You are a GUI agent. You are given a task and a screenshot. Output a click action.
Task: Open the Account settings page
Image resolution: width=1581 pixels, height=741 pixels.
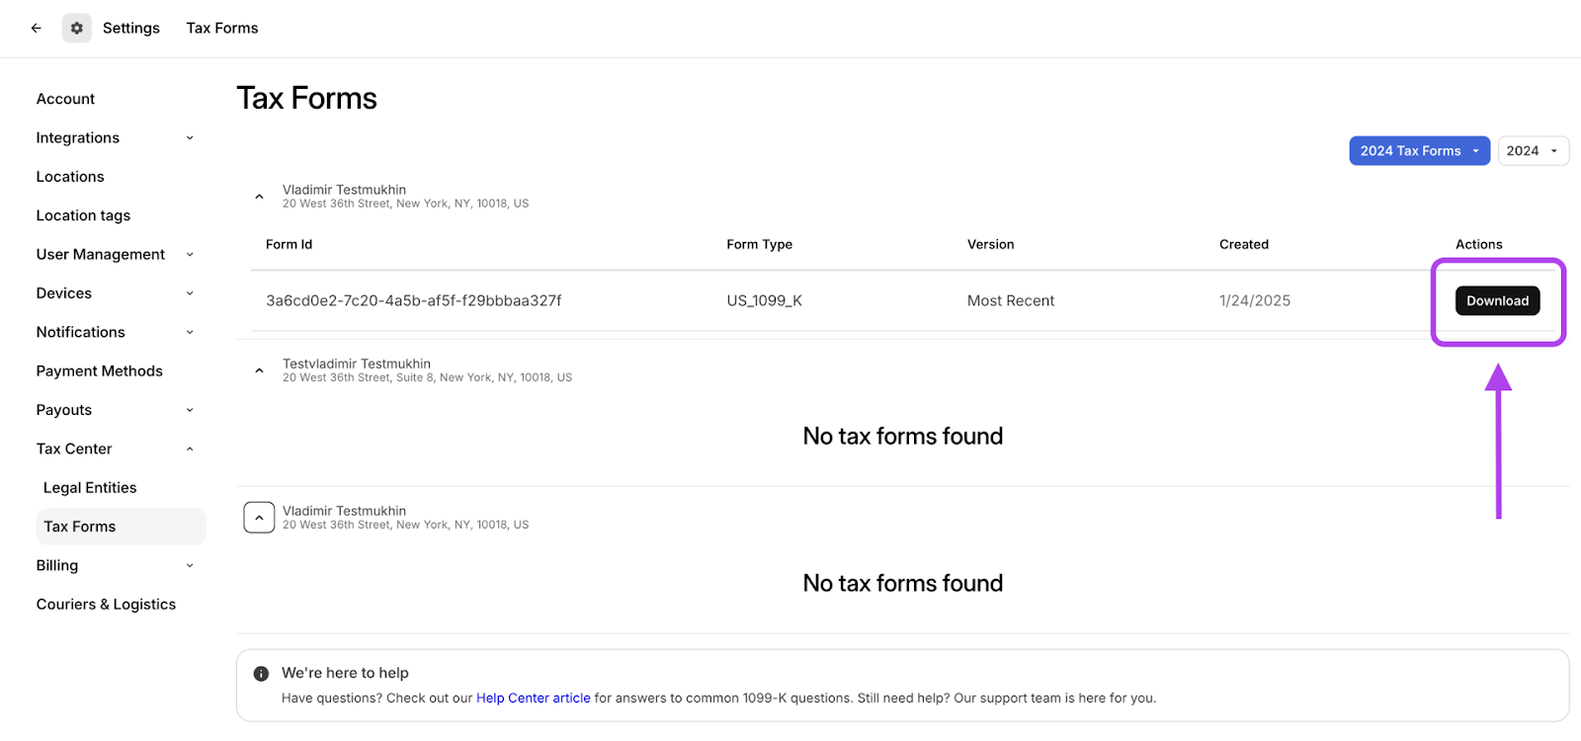pos(65,99)
